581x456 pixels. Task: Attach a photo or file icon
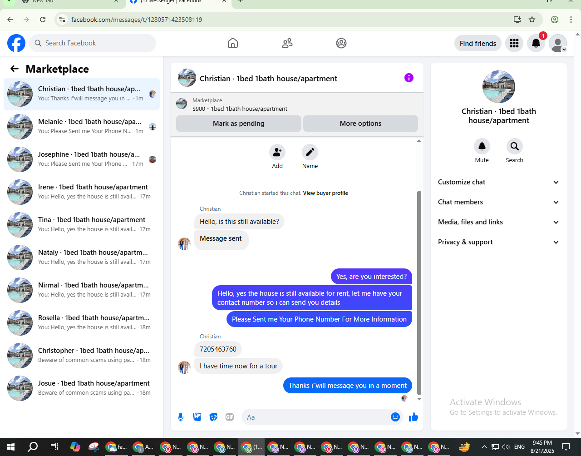197,417
